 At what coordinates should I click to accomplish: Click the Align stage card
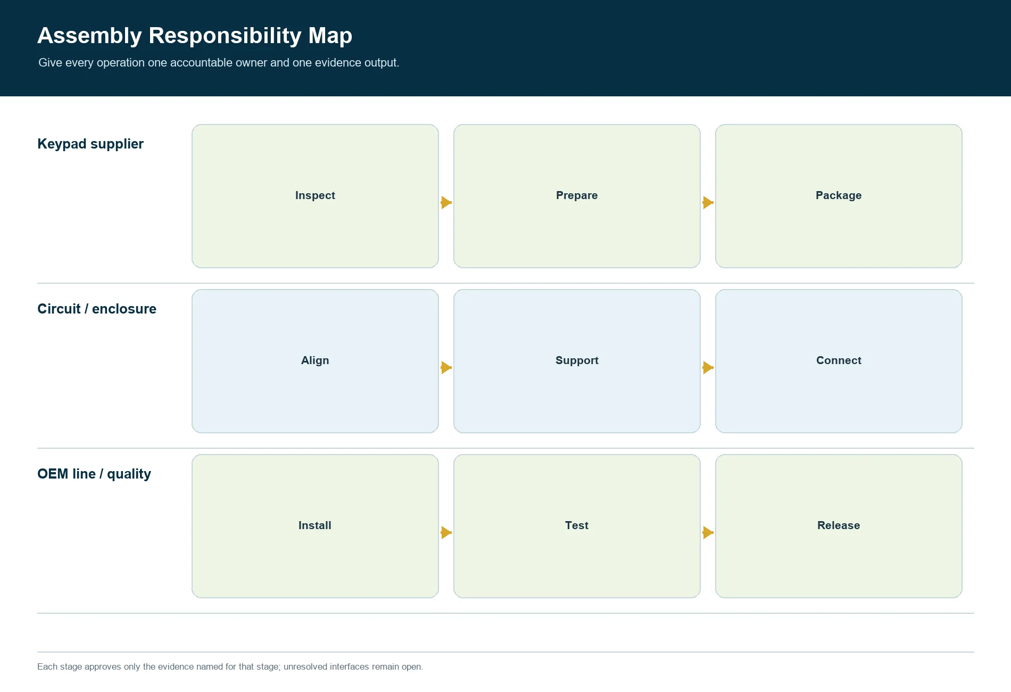(315, 361)
